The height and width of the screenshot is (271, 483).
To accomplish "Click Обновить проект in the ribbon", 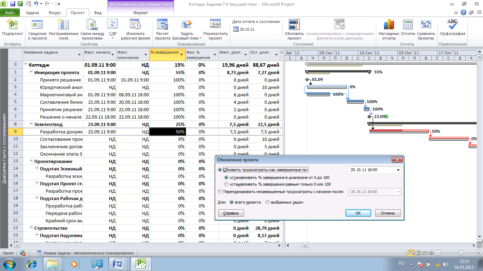I will (294, 30).
